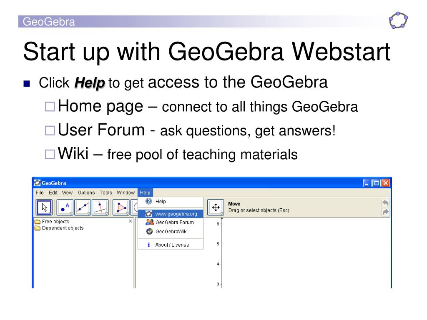427x320 pixels.
Task: Click the Redo arrow icon
Action: point(385,212)
